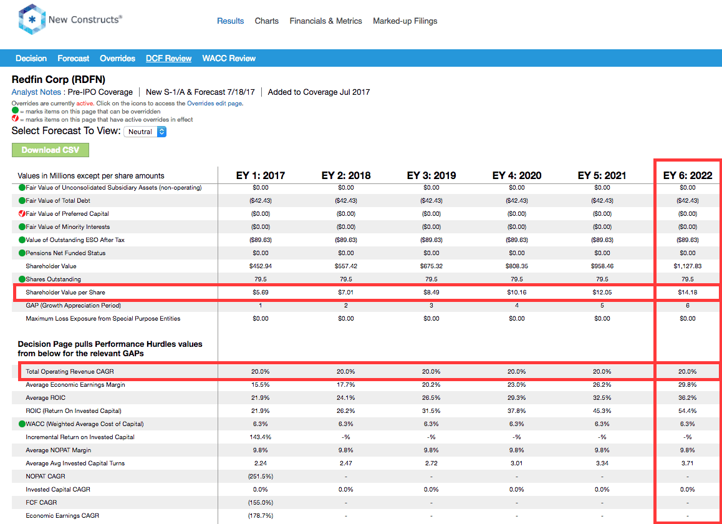Click green override dot for Pensions Net Funded Status
The height and width of the screenshot is (524, 722).
[22, 253]
